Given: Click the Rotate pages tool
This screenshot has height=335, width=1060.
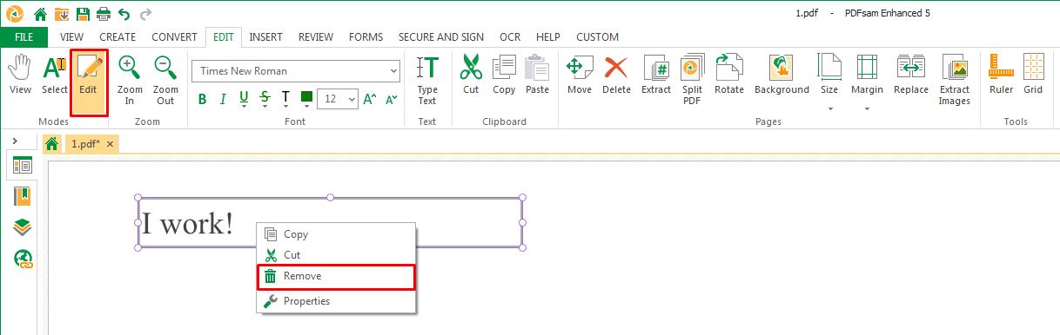Looking at the screenshot, I should coord(728,75).
